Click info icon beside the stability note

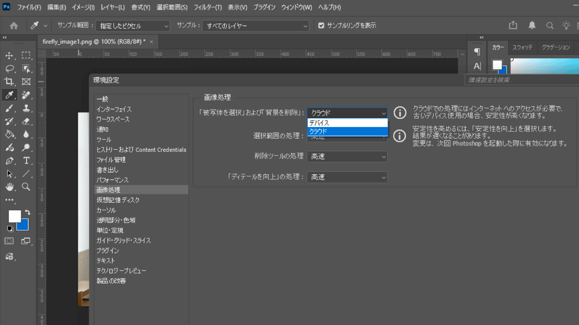pyautogui.click(x=400, y=136)
